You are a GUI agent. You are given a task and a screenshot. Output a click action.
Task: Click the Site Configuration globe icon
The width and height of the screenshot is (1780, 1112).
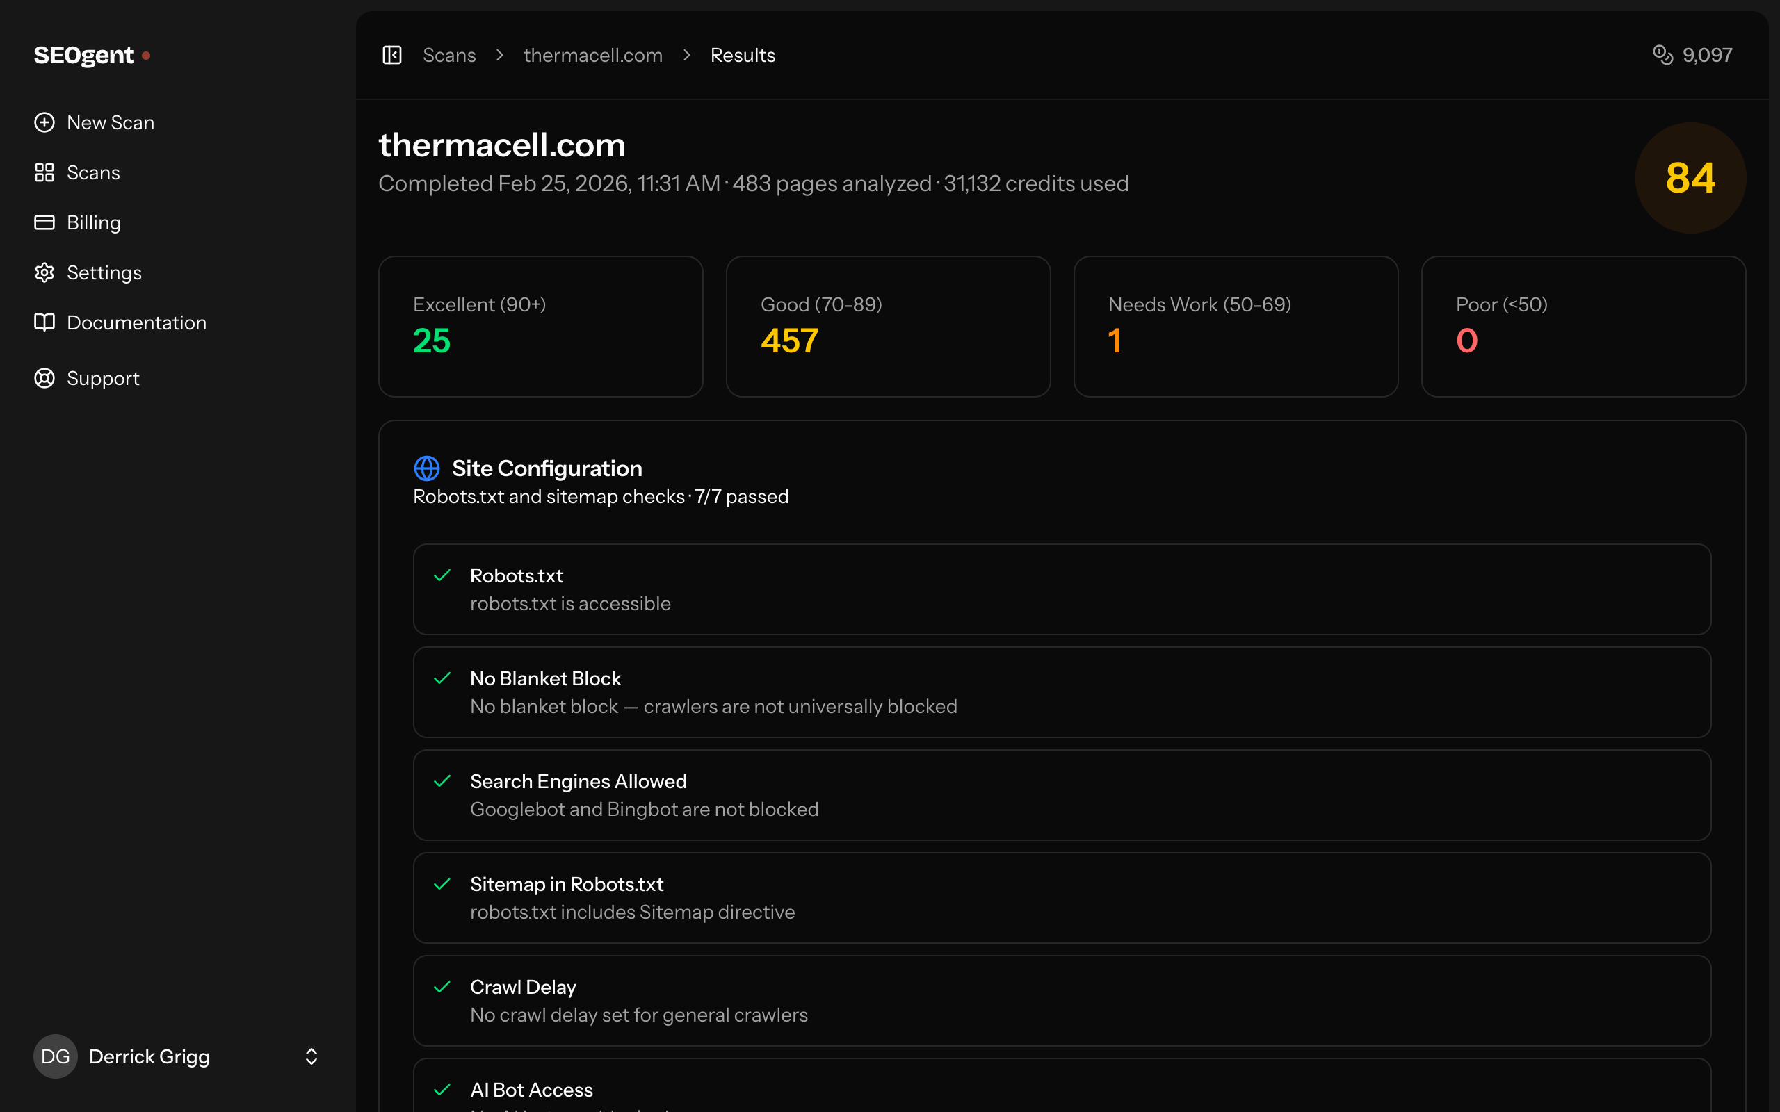coord(427,468)
